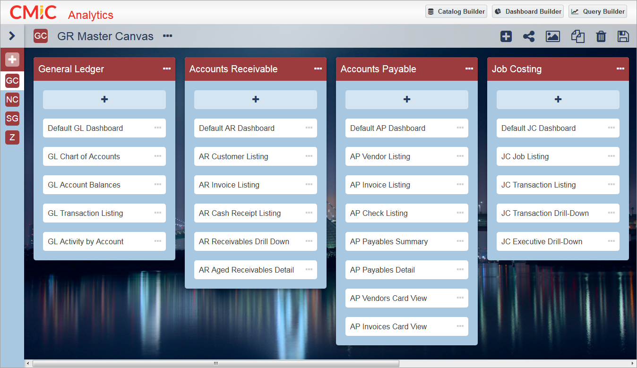
Task: Open options for AR Aged Receivables Detail card
Action: click(309, 270)
